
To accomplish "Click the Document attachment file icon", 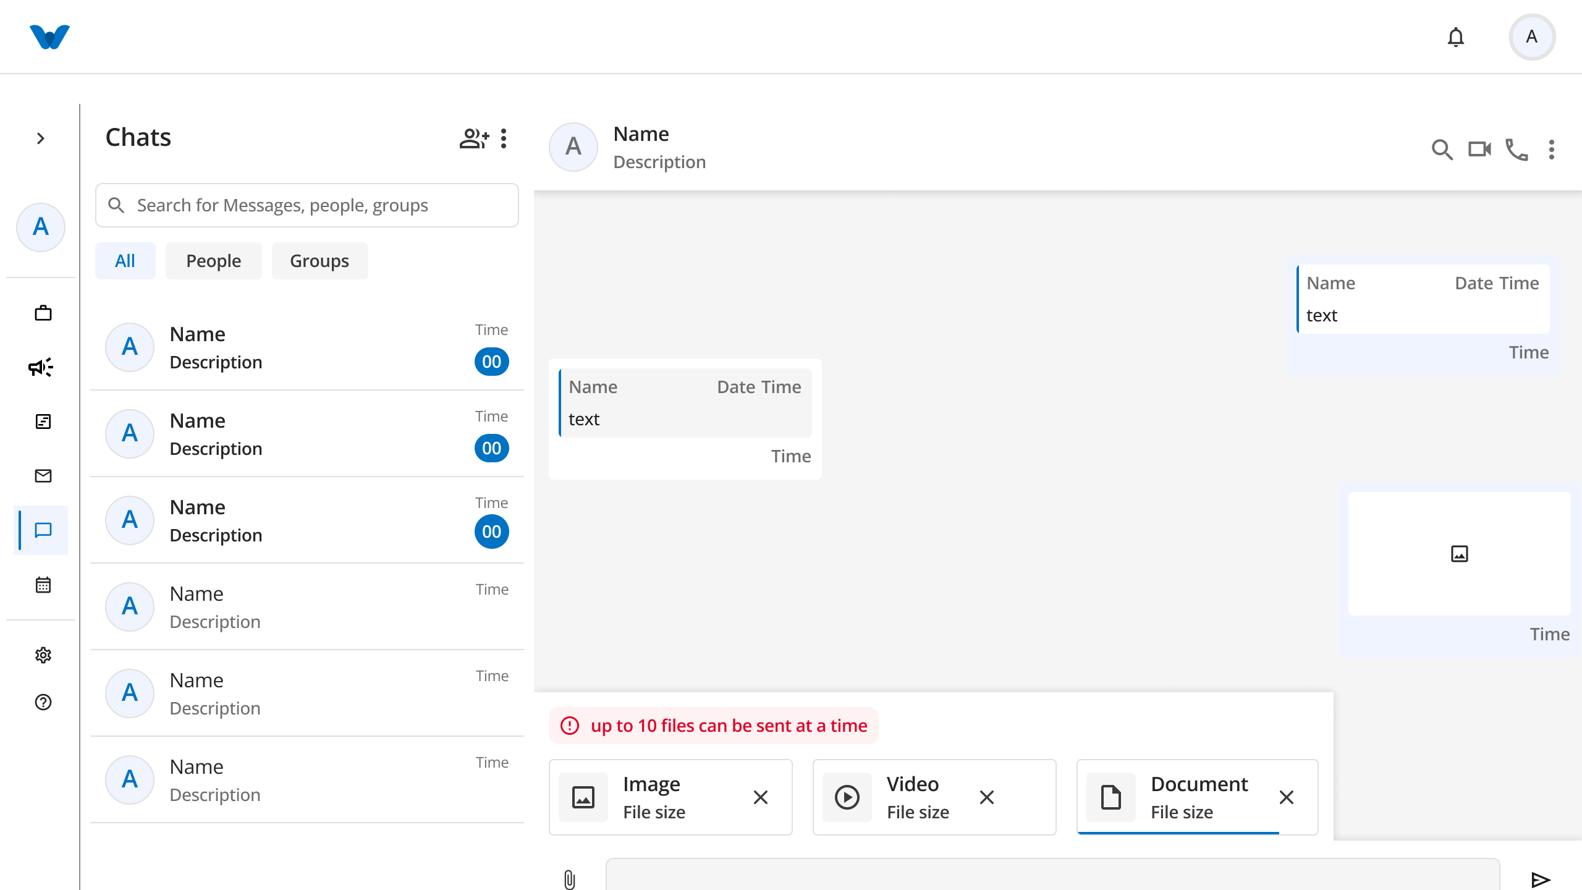I will tap(1110, 797).
